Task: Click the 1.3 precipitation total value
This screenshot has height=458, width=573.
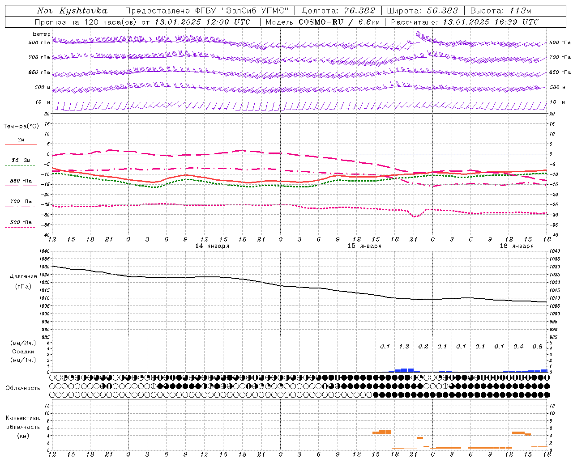Action: pos(404,347)
